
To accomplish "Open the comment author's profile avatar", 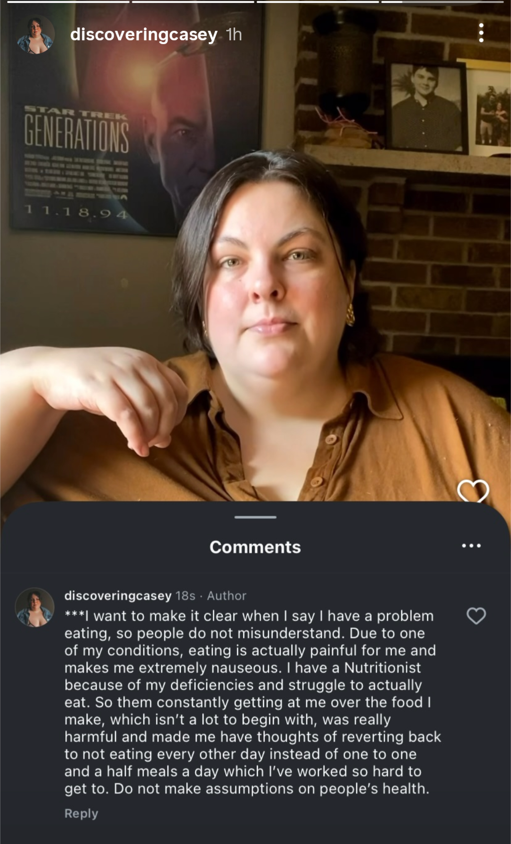I will (35, 607).
